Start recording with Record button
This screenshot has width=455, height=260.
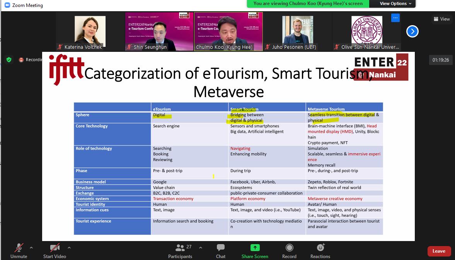[x=289, y=251]
